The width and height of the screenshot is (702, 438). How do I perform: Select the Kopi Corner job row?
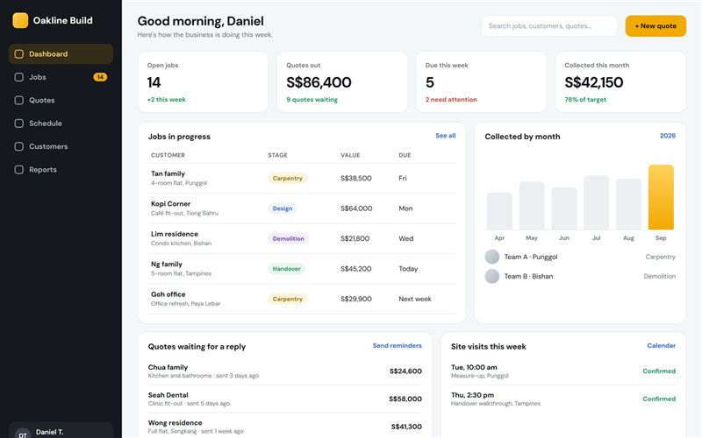[x=302, y=208]
